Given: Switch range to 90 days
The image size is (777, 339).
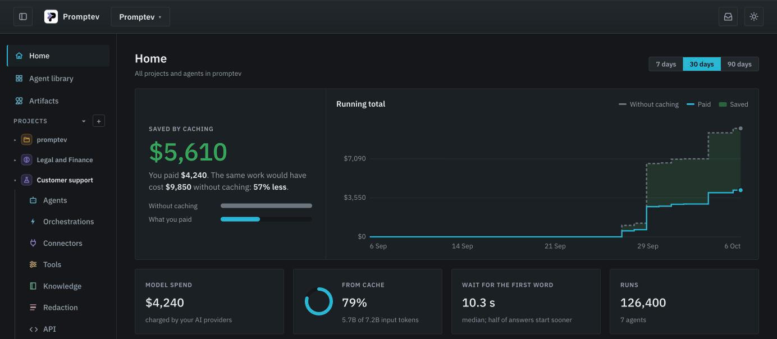Looking at the screenshot, I should (x=739, y=64).
